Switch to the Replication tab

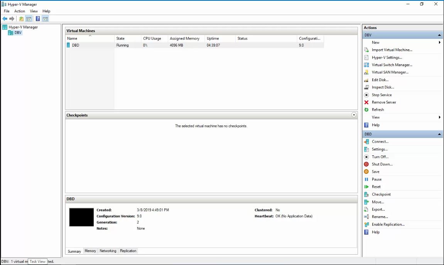click(128, 251)
